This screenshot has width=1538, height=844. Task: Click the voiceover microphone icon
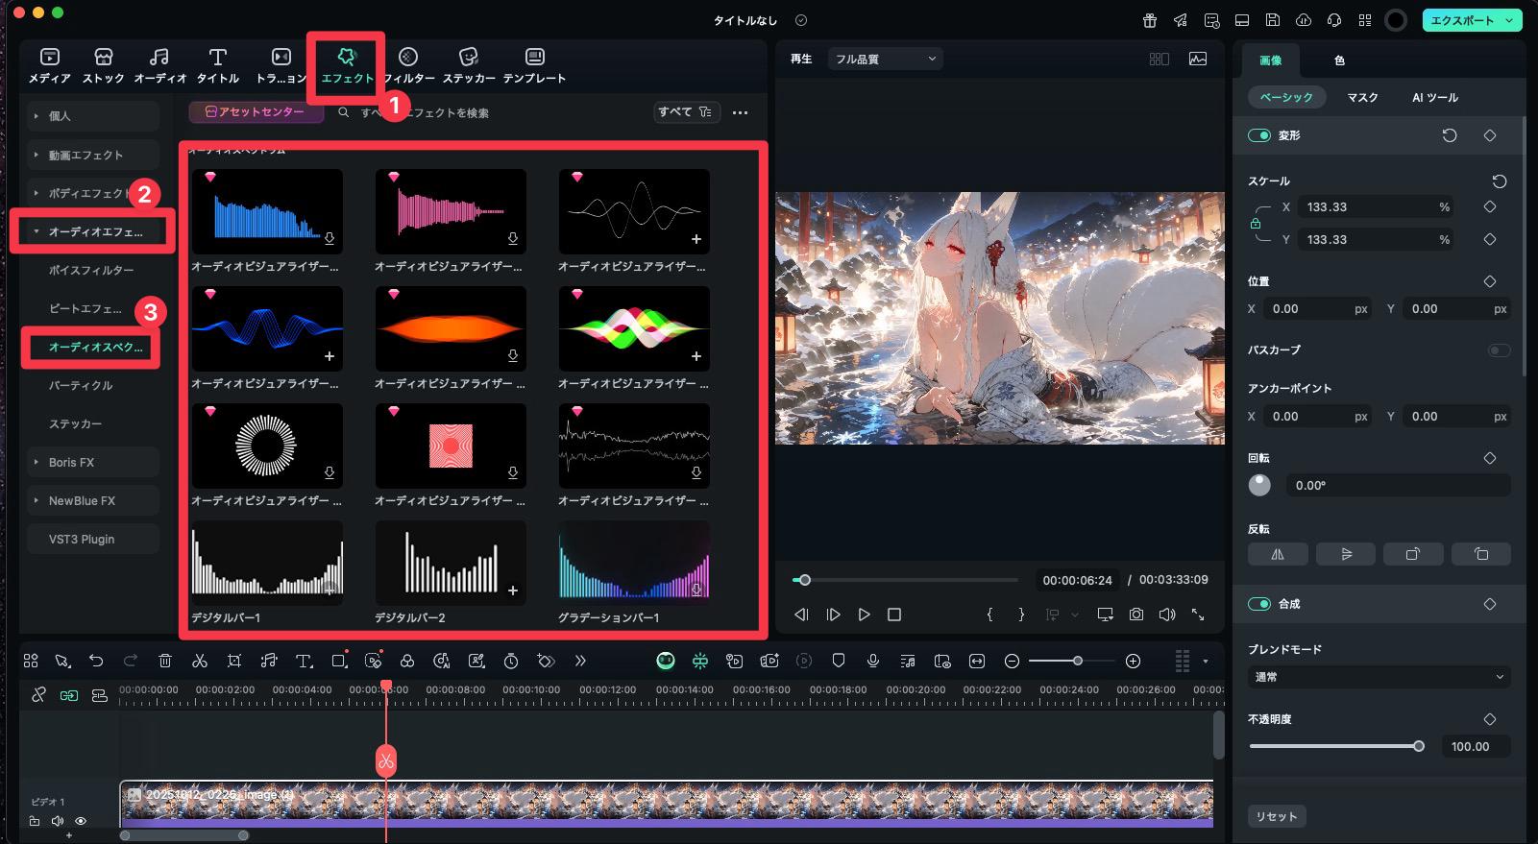pos(873,661)
